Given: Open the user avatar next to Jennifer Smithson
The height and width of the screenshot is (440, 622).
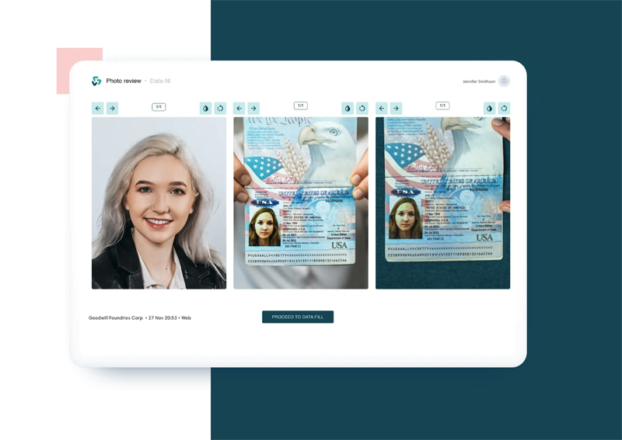Looking at the screenshot, I should pos(504,81).
